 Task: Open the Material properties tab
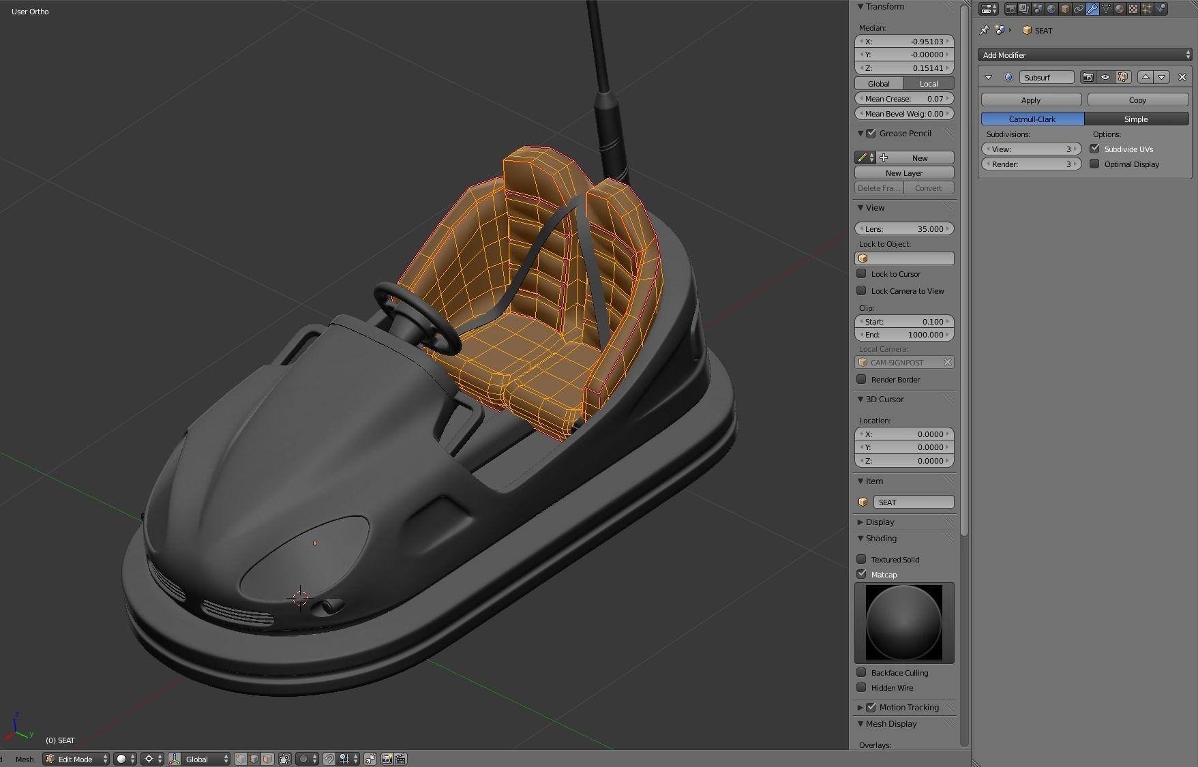1120,9
